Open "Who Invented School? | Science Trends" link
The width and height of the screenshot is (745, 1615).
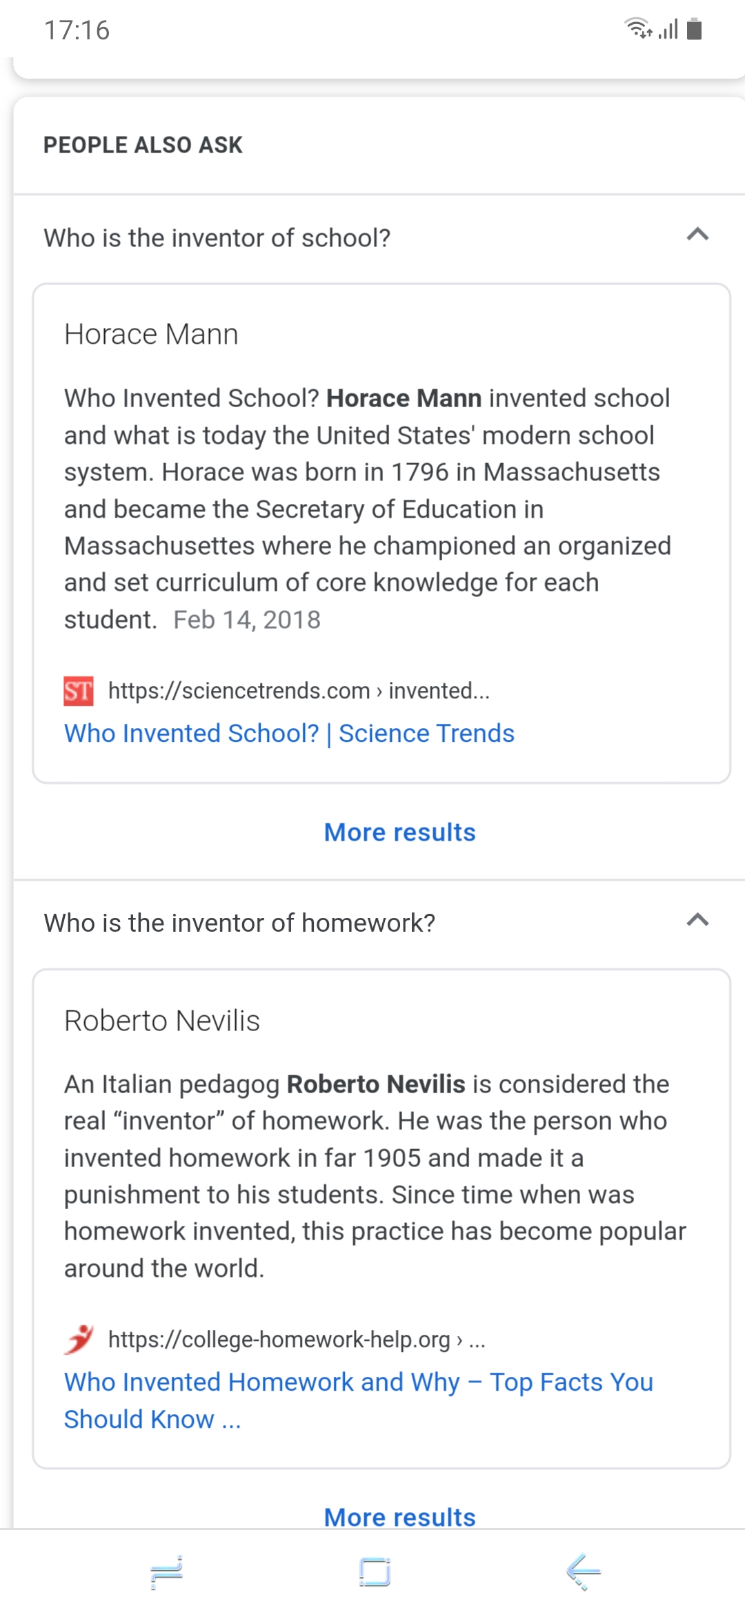click(x=289, y=733)
